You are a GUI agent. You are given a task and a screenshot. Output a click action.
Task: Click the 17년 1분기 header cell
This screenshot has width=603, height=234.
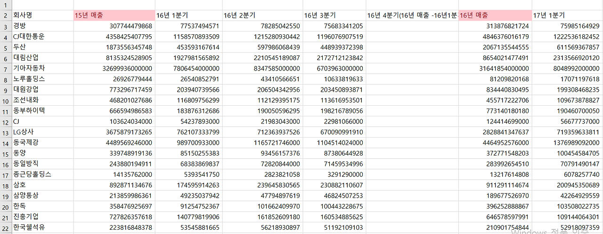click(x=567, y=16)
